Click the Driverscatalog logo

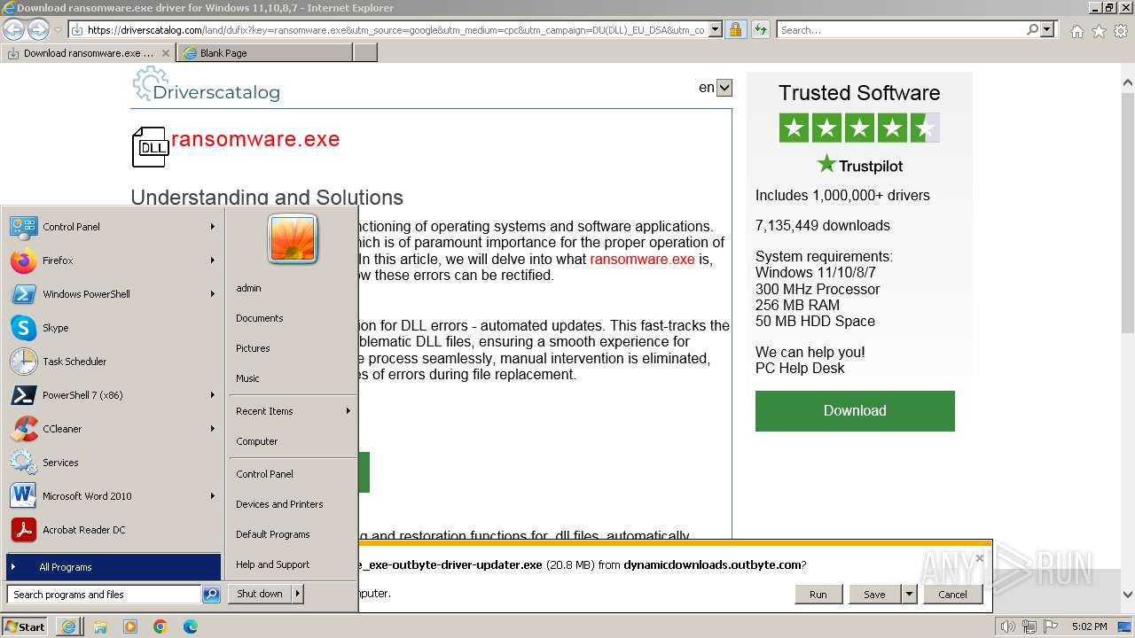206,86
